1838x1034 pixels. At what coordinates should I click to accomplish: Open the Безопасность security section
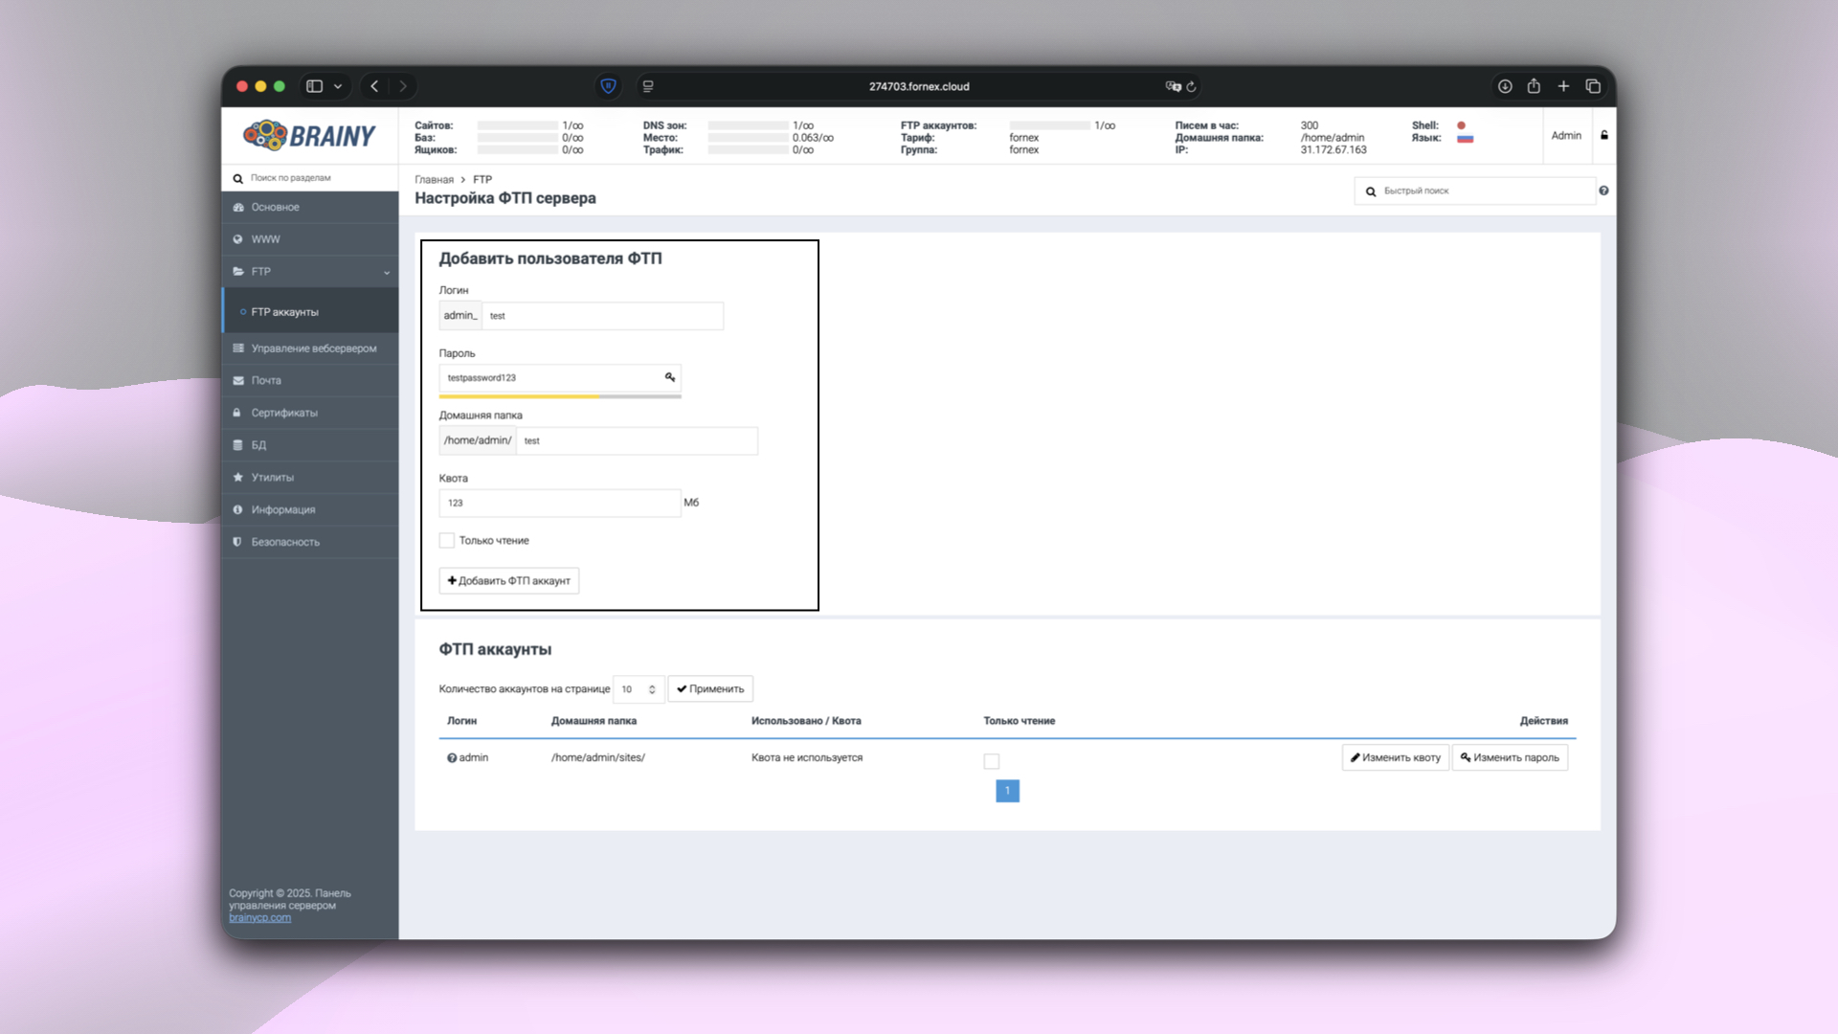click(284, 541)
